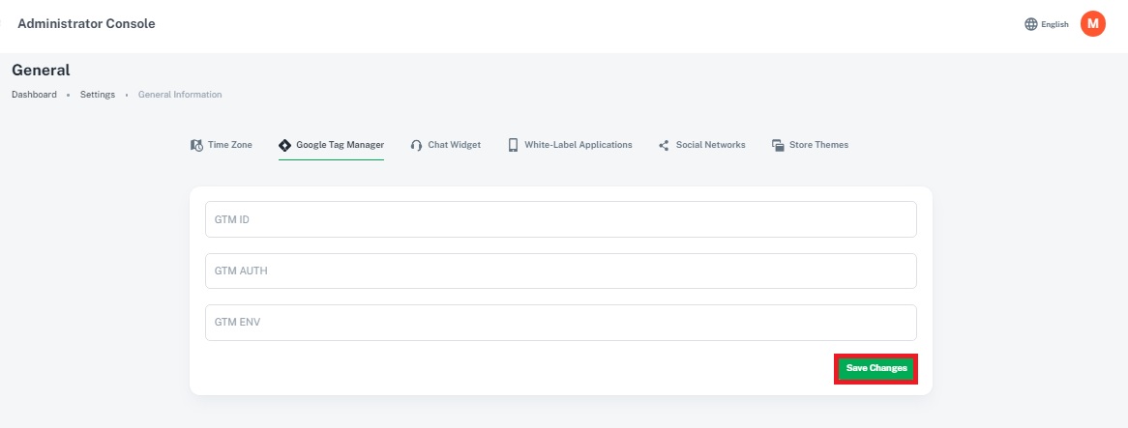Switch to the Time Zone tab

click(230, 145)
